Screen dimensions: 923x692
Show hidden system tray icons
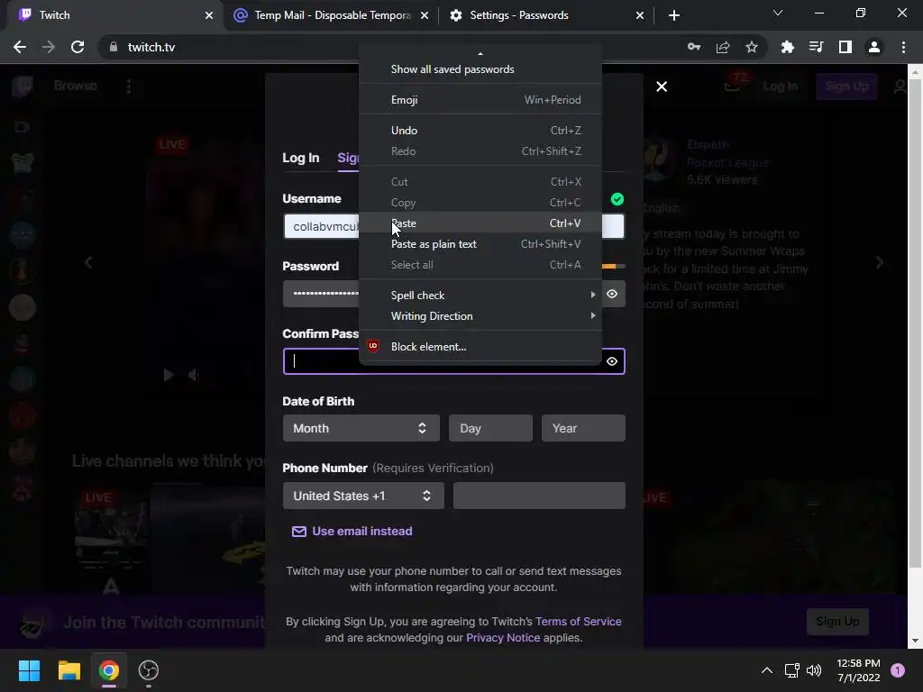coord(766,670)
